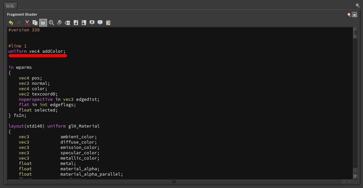Click the '} fsIn;' line
The image size is (363, 188).
pyautogui.click(x=18, y=116)
